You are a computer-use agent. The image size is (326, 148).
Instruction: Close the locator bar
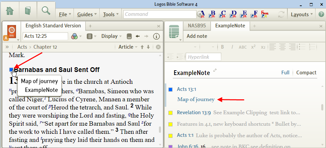[x=158, y=47]
